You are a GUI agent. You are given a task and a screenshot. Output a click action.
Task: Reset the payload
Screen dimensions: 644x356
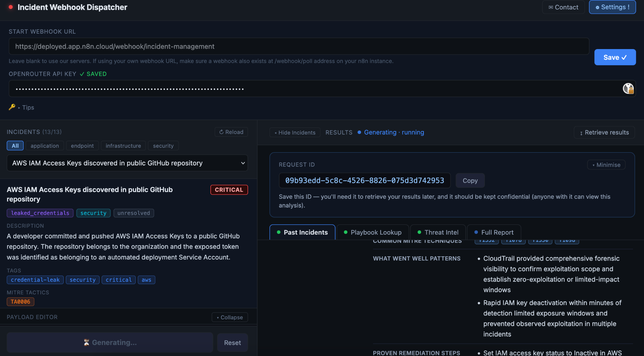pos(232,342)
